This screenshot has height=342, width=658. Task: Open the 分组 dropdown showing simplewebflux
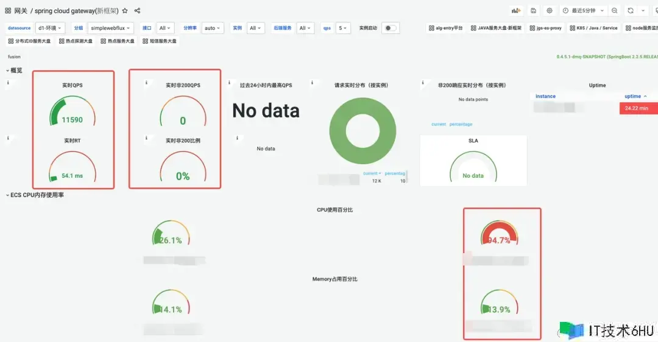pos(110,28)
